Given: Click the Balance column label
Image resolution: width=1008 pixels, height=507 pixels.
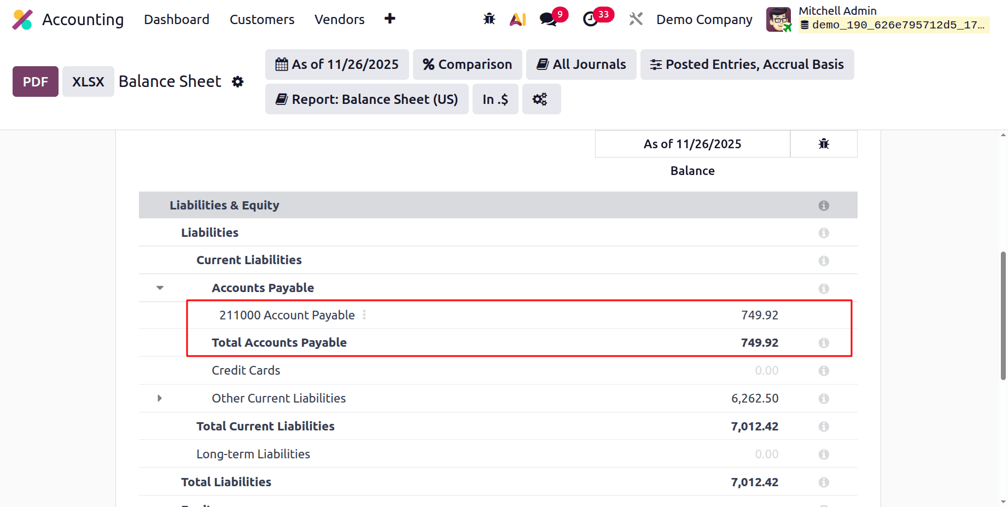Looking at the screenshot, I should pos(692,171).
